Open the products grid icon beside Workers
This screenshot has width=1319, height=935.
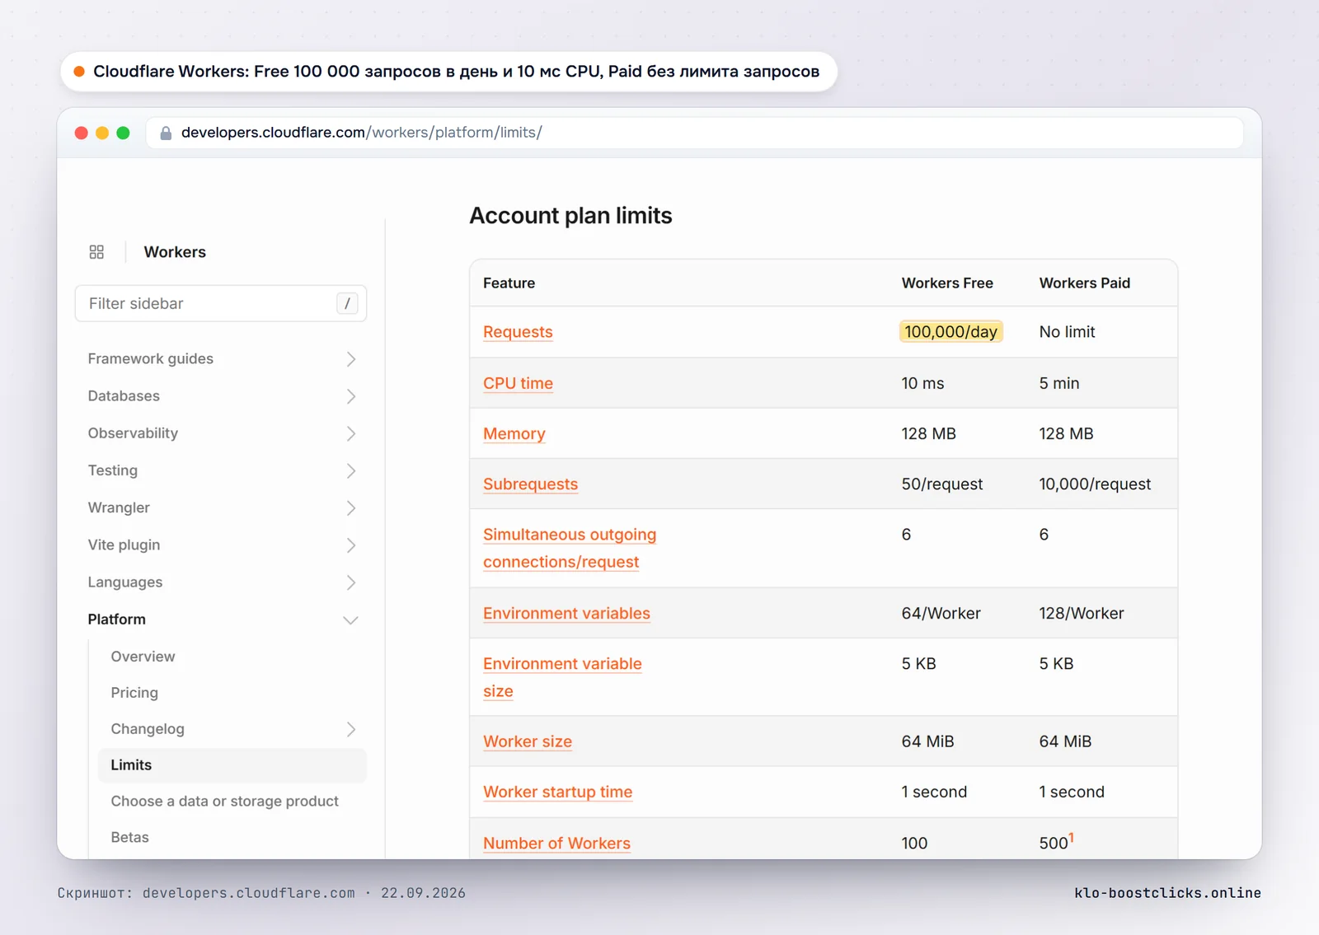coord(96,252)
